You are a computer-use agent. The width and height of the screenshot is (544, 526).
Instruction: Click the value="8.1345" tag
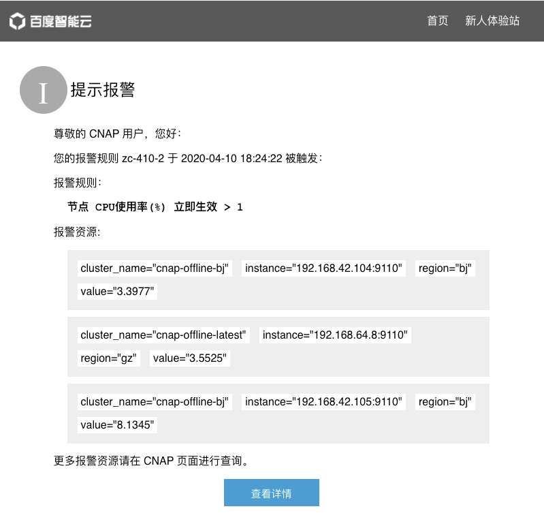point(117,425)
